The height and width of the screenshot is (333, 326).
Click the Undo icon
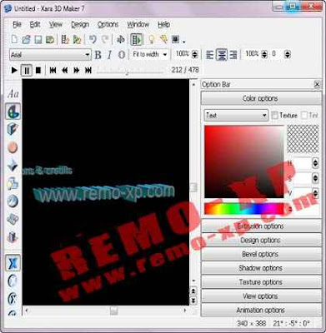coord(93,40)
